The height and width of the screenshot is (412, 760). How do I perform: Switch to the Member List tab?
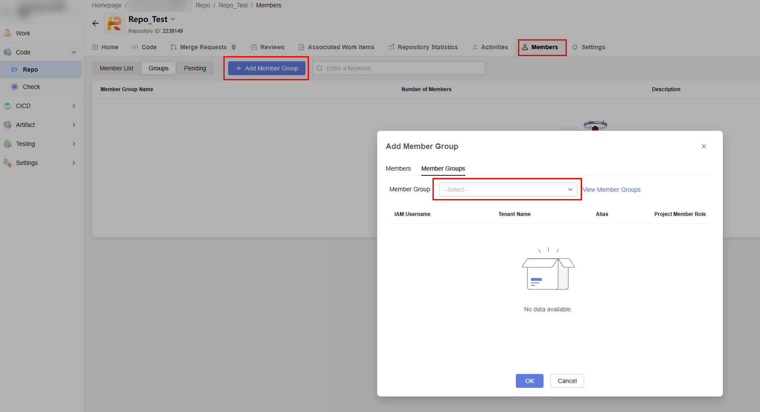point(117,68)
